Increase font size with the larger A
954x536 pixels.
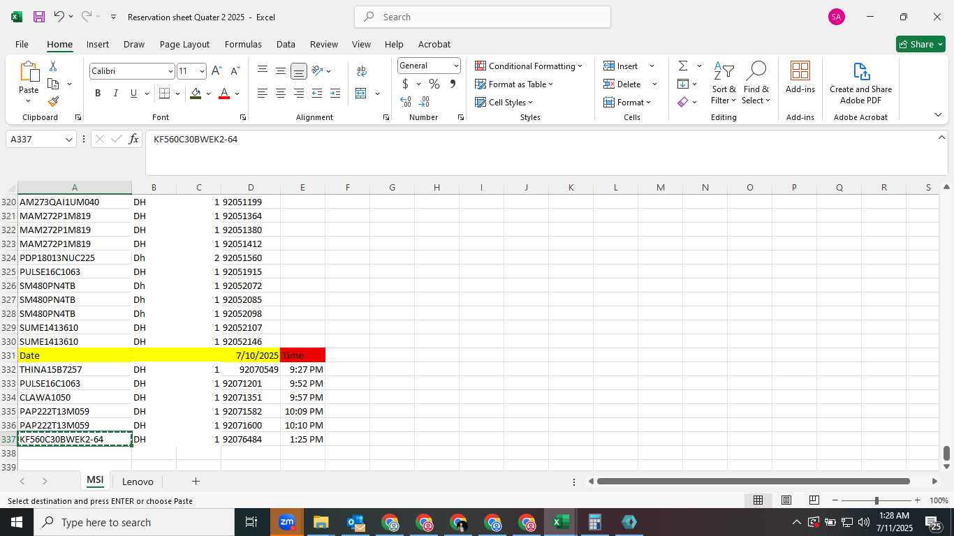pyautogui.click(x=217, y=71)
